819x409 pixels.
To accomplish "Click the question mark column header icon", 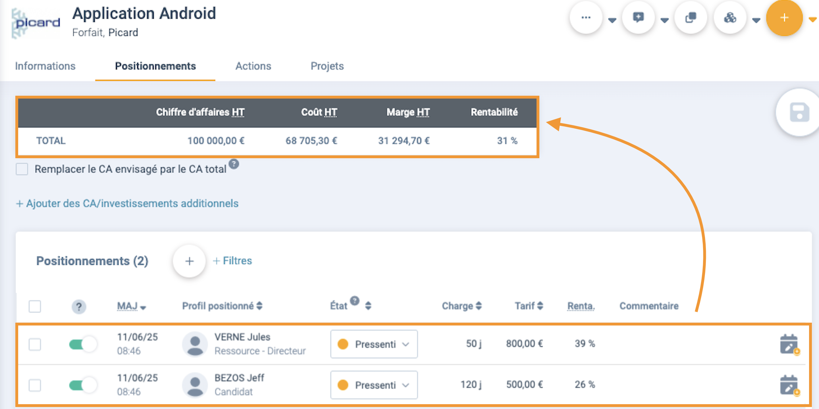I will tap(79, 307).
